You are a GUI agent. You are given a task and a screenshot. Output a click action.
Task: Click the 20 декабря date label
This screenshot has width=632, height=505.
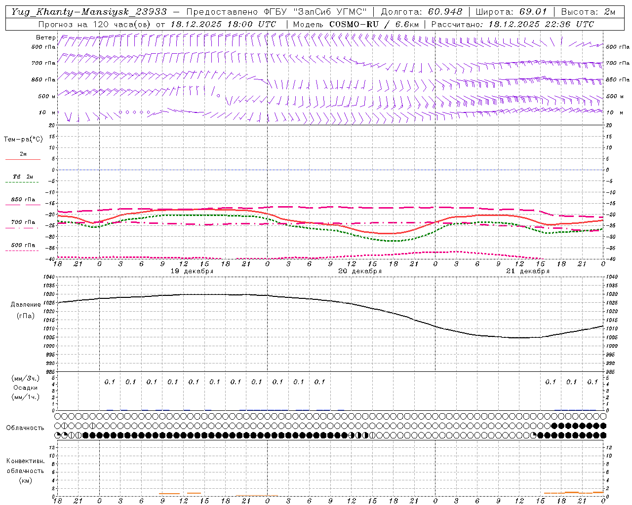click(x=360, y=271)
